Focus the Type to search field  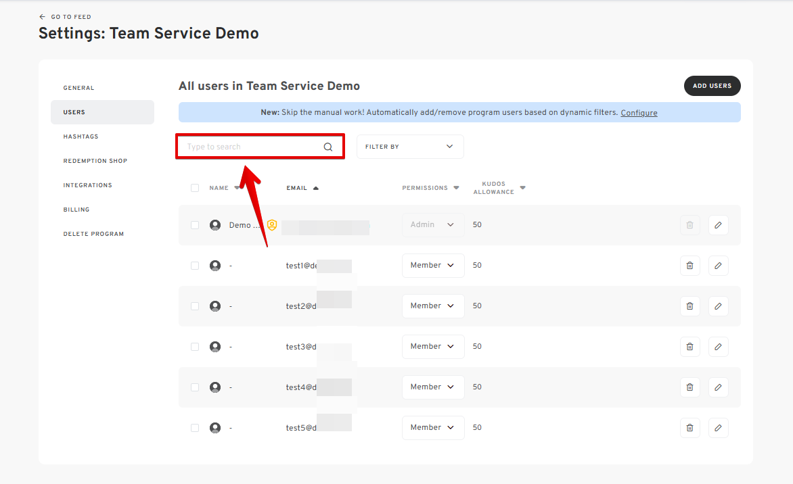(250, 147)
